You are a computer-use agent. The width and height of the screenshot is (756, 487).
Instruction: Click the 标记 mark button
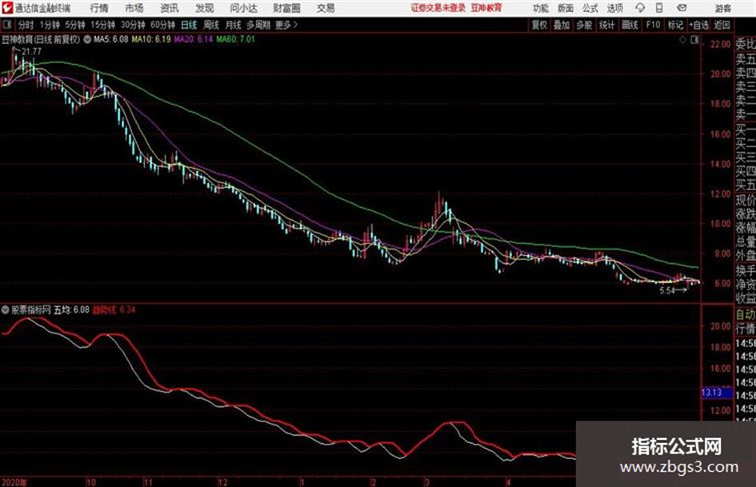coord(675,25)
